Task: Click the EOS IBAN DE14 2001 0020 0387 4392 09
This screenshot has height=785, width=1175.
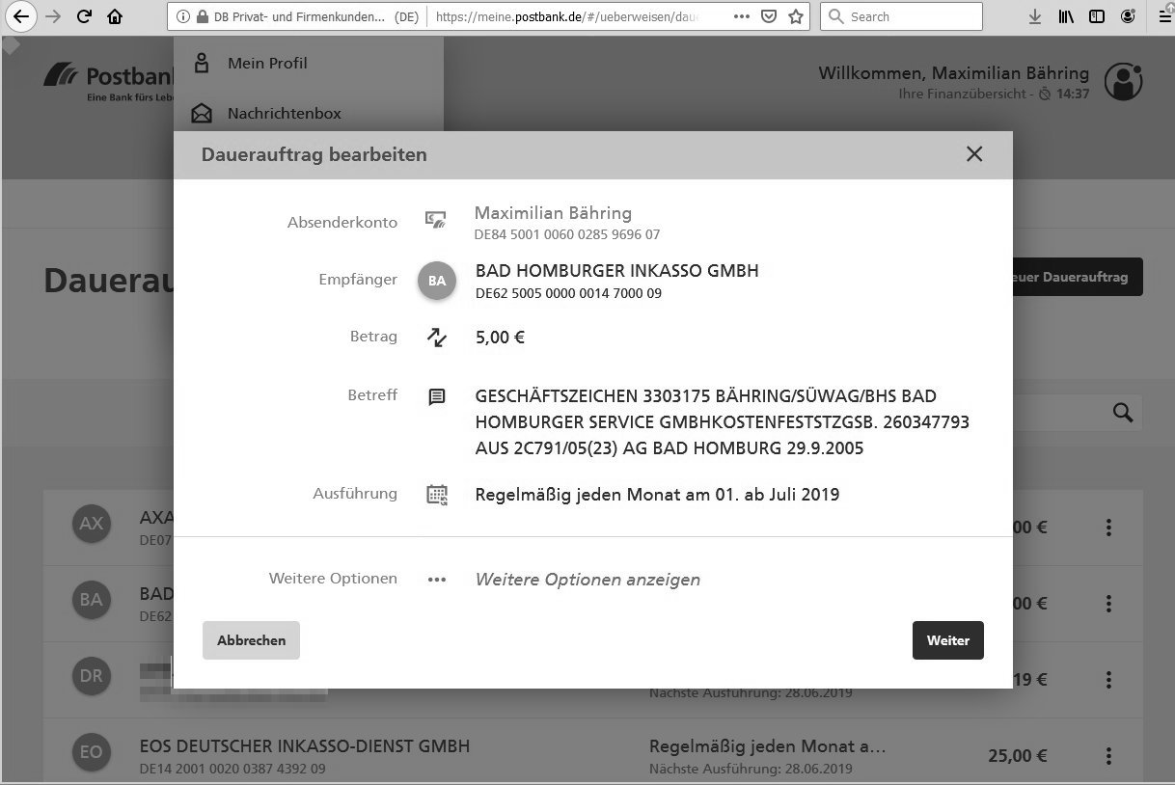Action: (232, 770)
